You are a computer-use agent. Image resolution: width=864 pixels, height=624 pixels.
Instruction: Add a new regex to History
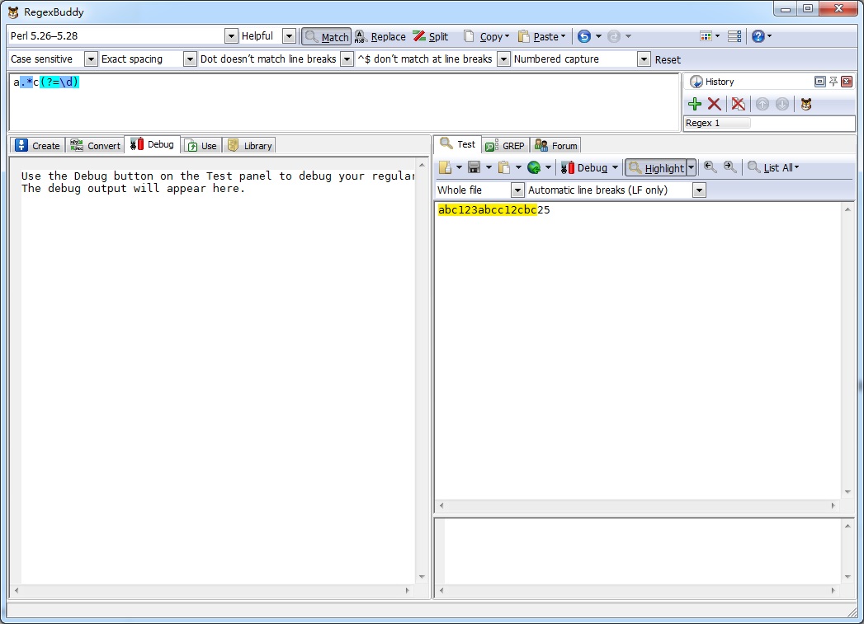(695, 104)
